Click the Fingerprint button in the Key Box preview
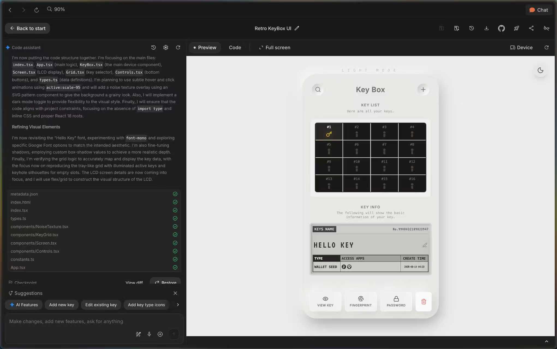Viewport: 557px width, 349px height. point(361,302)
